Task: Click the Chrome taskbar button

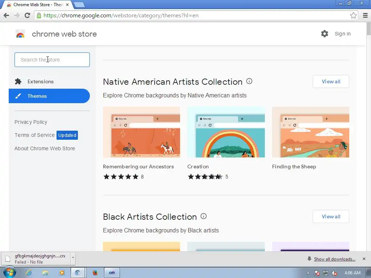Action: (x=78, y=273)
